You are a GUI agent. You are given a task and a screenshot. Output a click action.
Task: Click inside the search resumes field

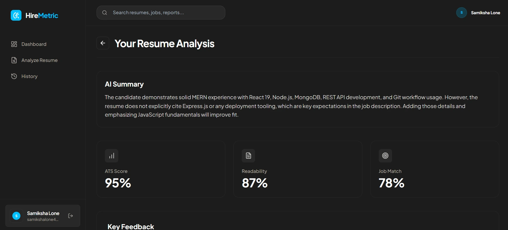pyautogui.click(x=161, y=12)
